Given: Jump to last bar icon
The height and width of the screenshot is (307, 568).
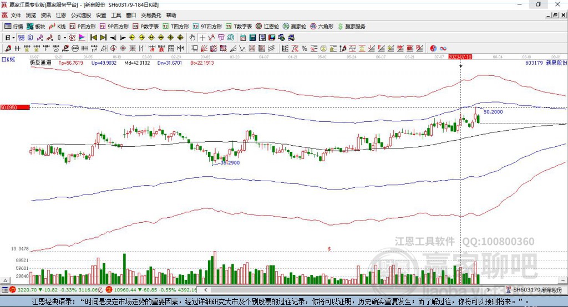Looking at the screenshot, I should click(x=103, y=38).
